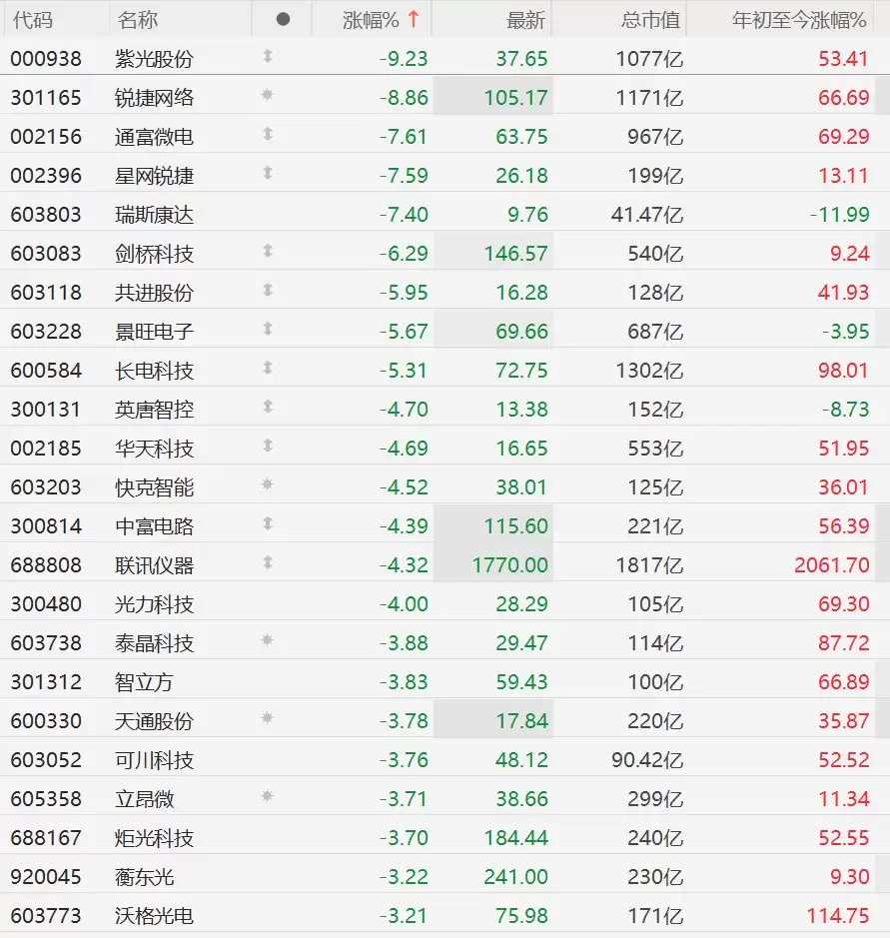Click the marker icon in 华天科技 row
This screenshot has height=938, width=890.
pos(268,446)
